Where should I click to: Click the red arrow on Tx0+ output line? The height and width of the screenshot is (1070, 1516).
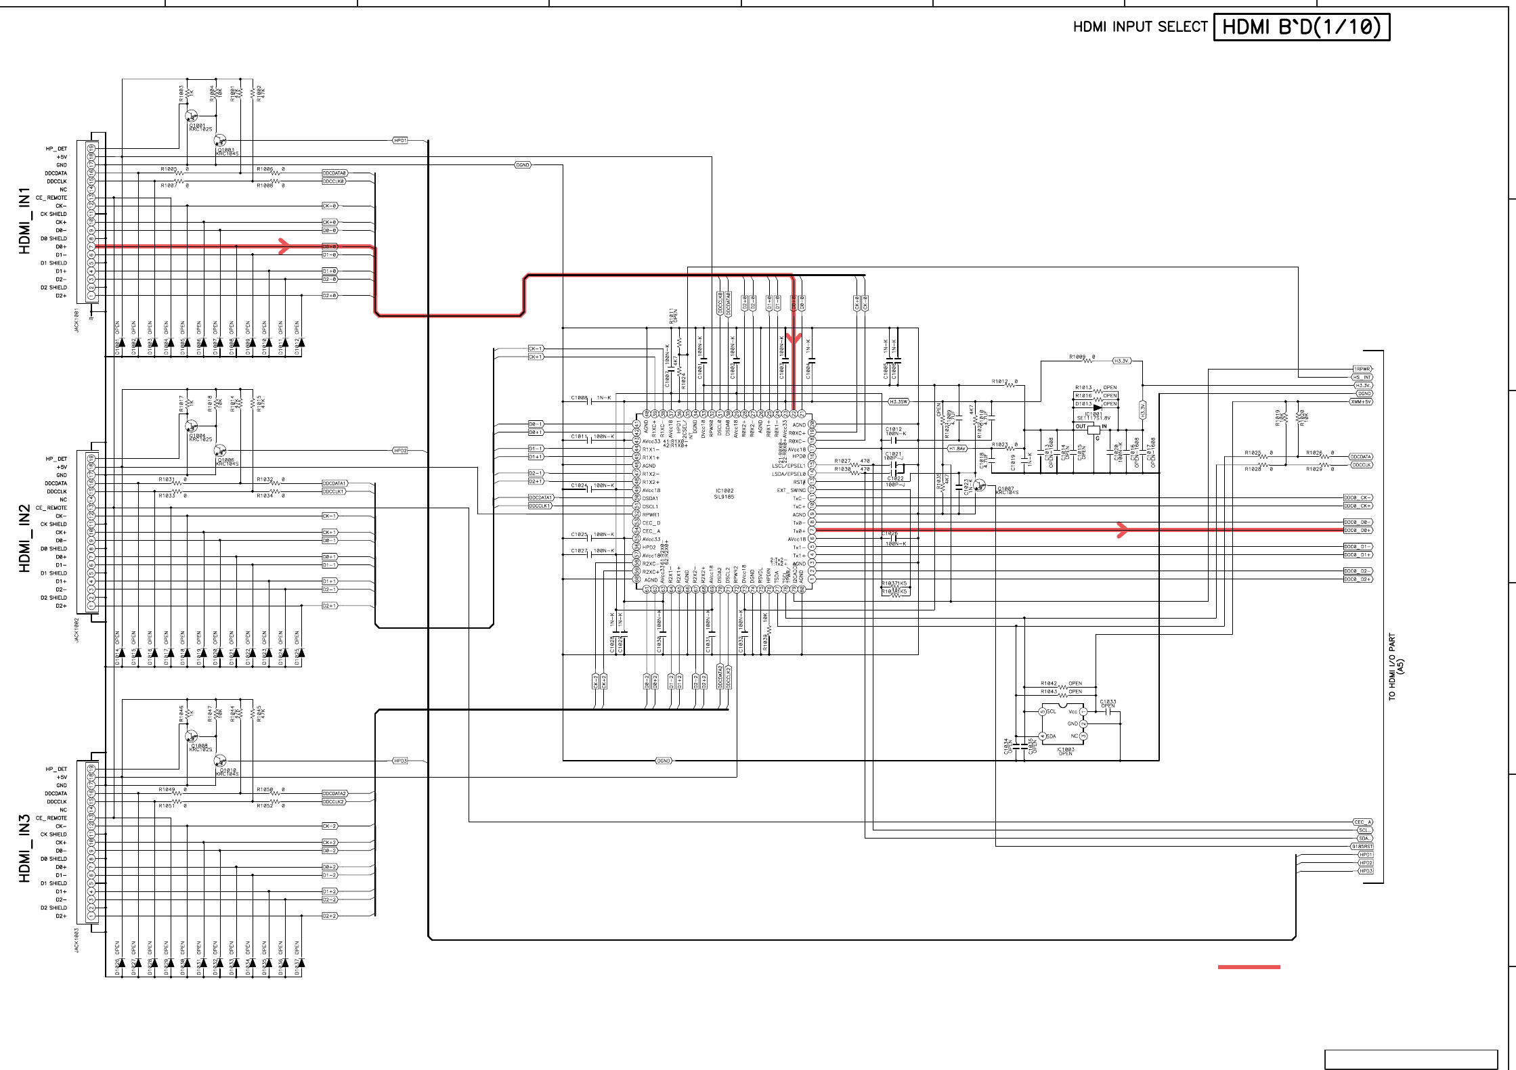point(1122,530)
